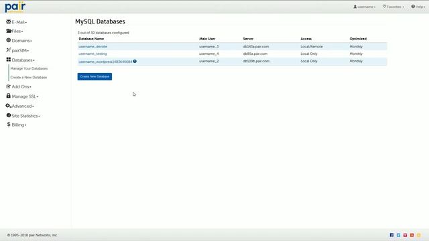Screen dimensions: 429x241
Task: Expand the Site Statistics menu
Action: pos(25,116)
